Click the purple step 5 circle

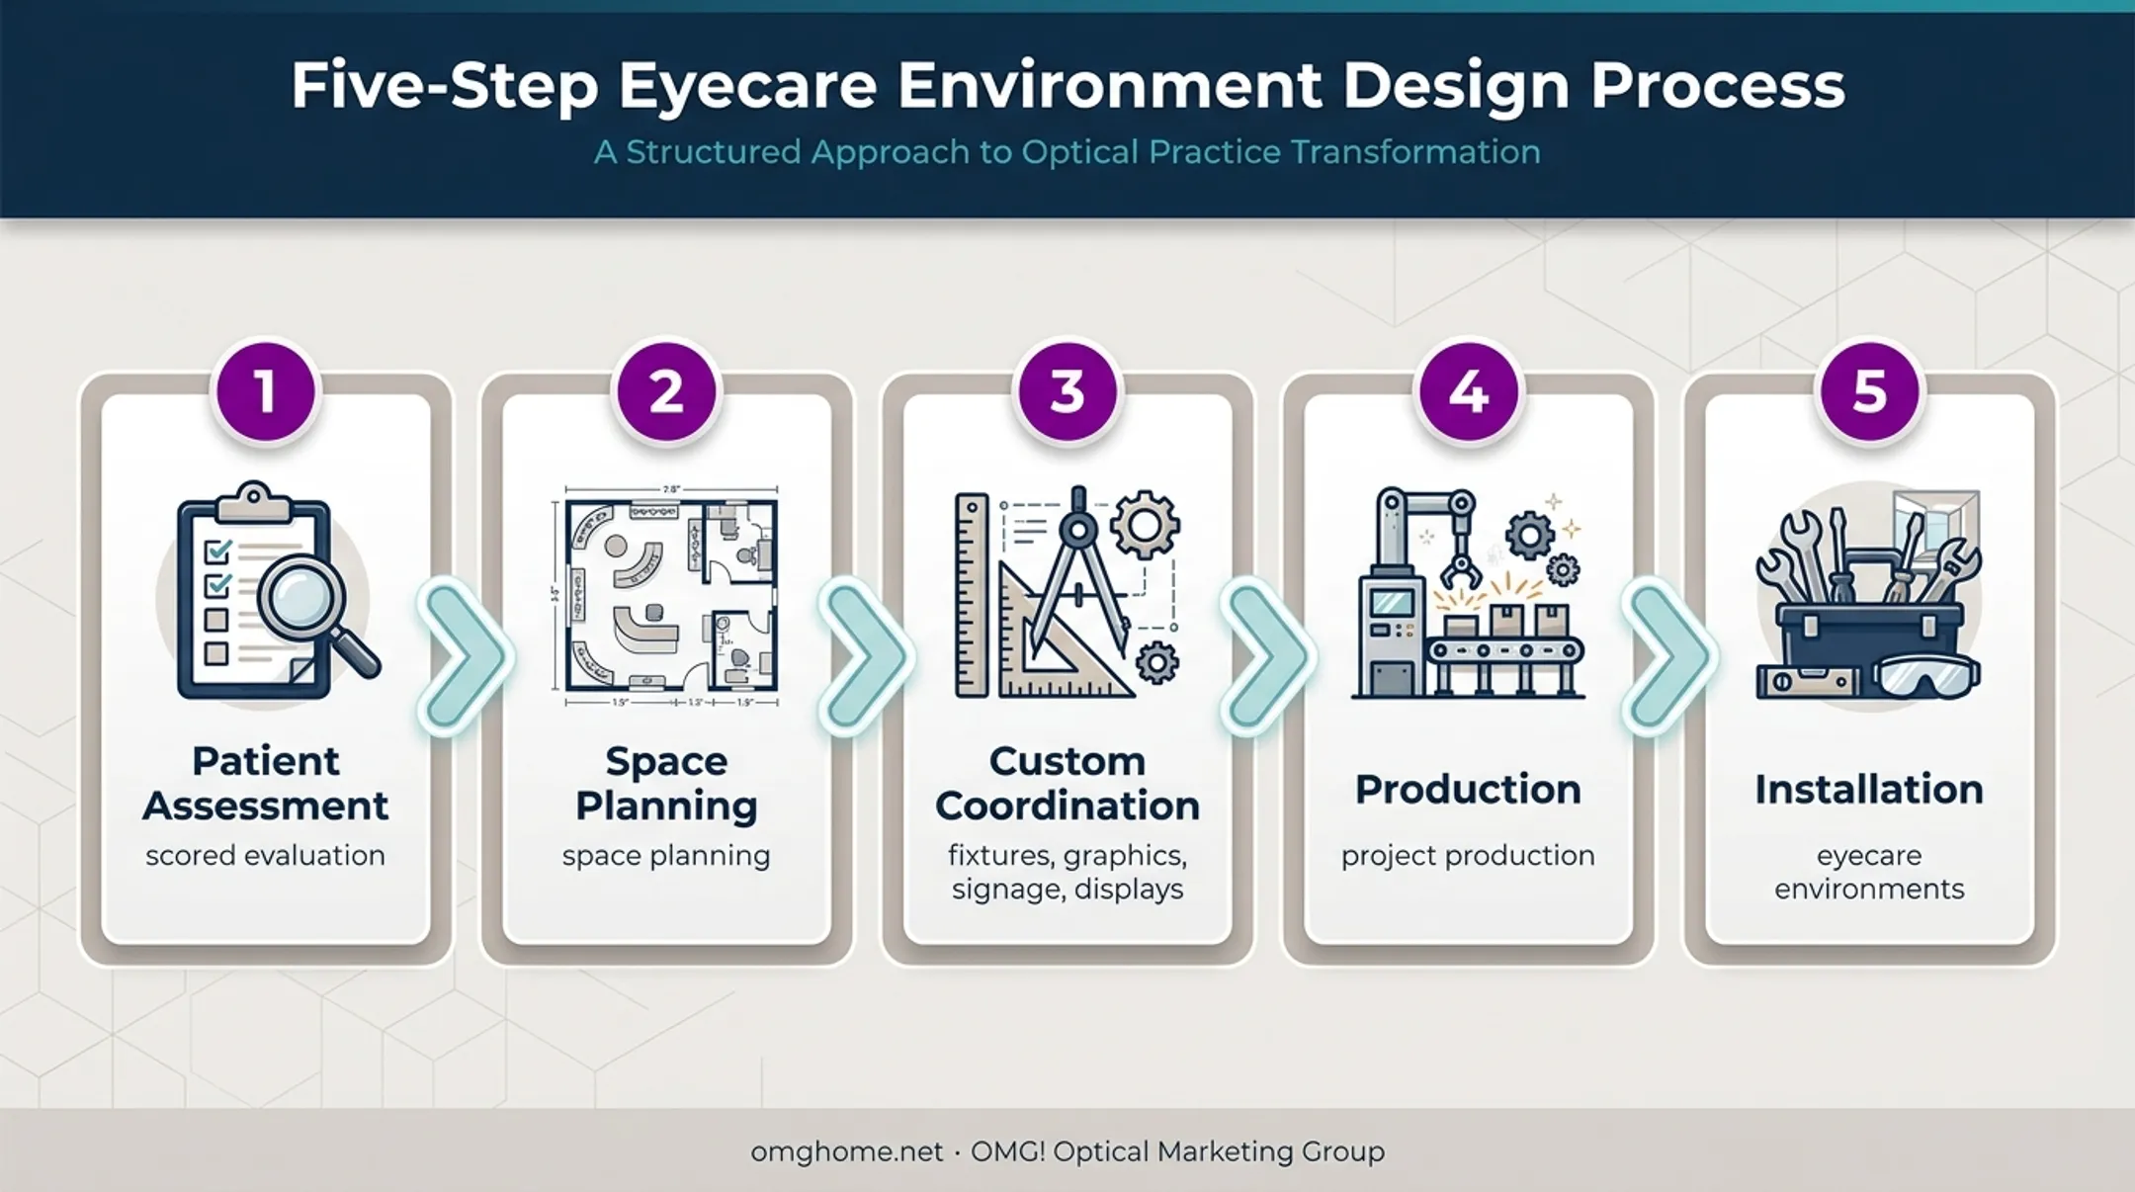[x=1869, y=391]
